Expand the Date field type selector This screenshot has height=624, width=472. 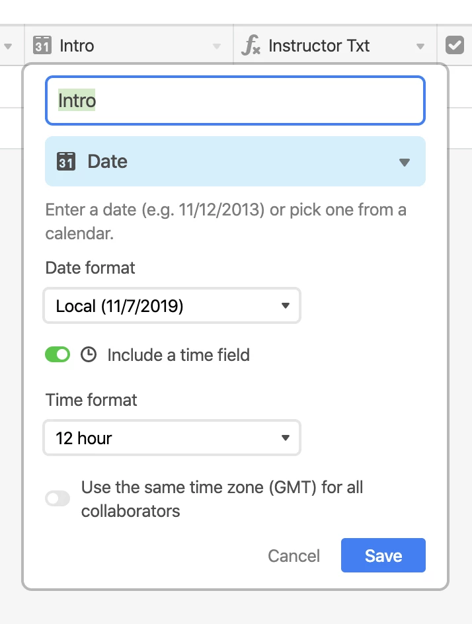[405, 163]
